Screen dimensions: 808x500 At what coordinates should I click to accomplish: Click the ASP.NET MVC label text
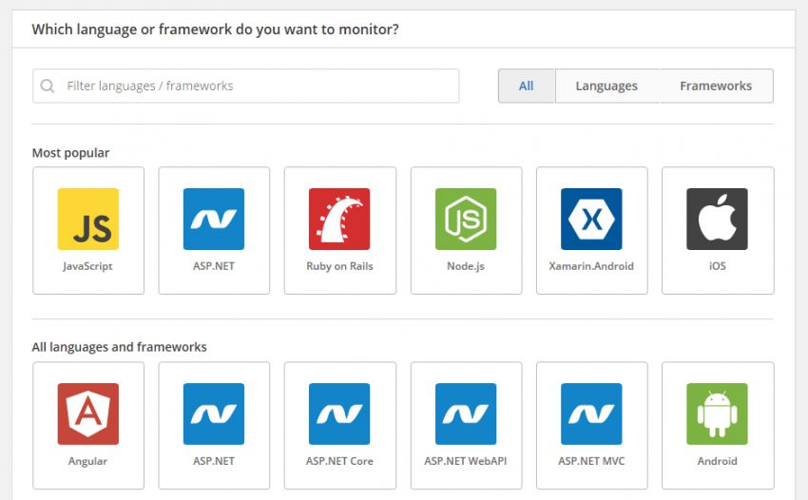(591, 461)
